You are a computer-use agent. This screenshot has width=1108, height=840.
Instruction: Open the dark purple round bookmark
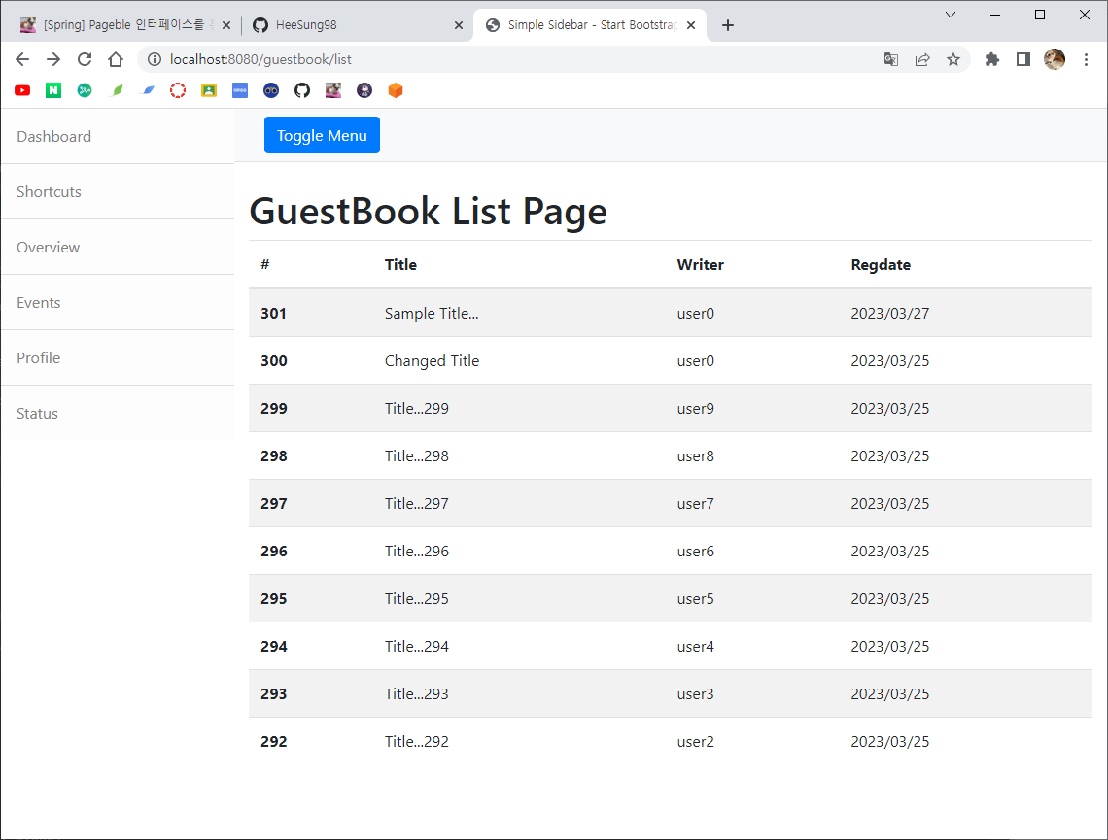pyautogui.click(x=364, y=90)
